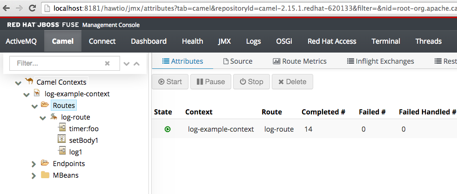Select Camel Contexts in the tree
Screen dimensions: 457x194
click(61, 82)
